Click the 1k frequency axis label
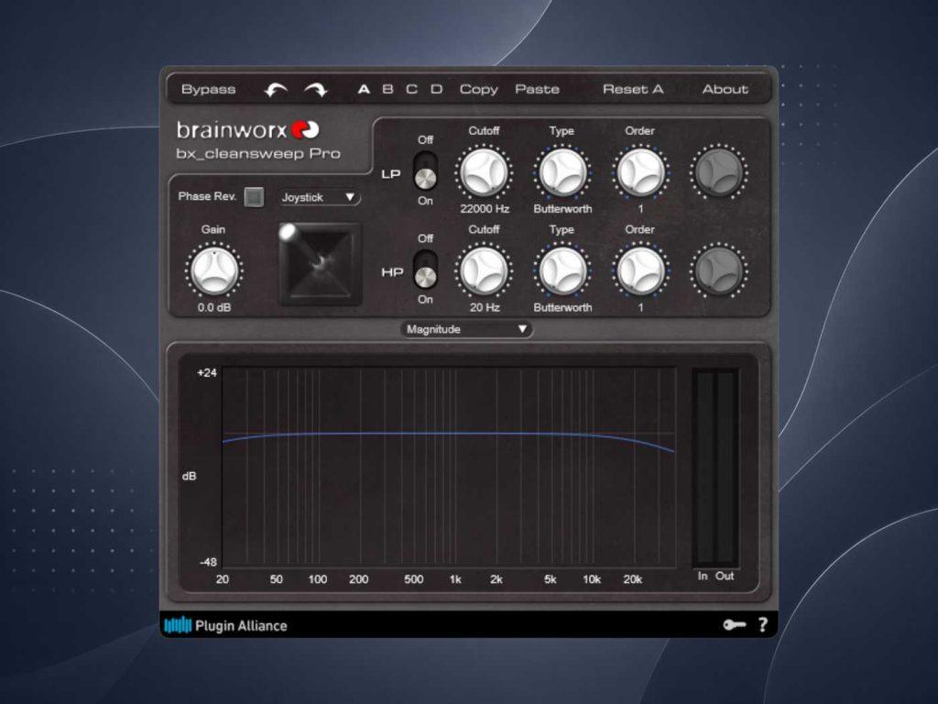Image resolution: width=938 pixels, height=704 pixels. pyautogui.click(x=455, y=579)
